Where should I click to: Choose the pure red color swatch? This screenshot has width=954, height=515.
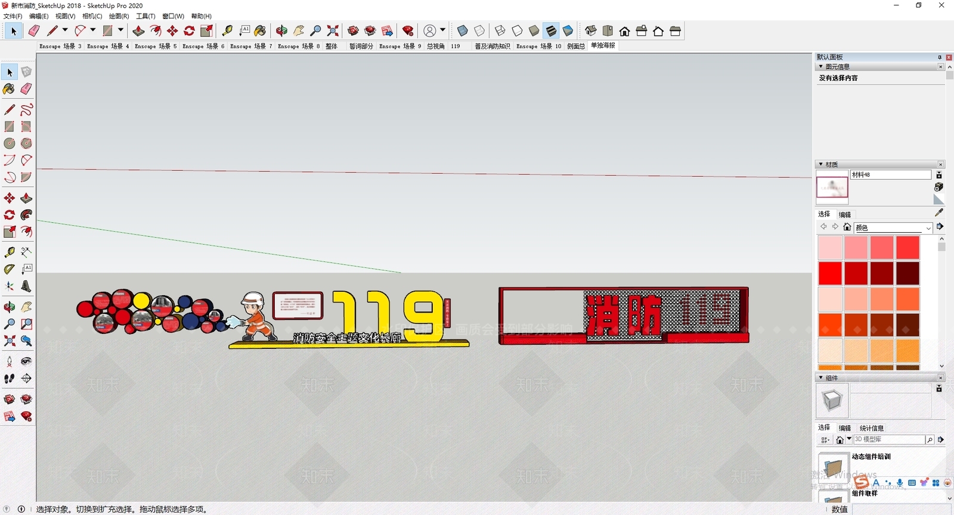[x=830, y=273]
